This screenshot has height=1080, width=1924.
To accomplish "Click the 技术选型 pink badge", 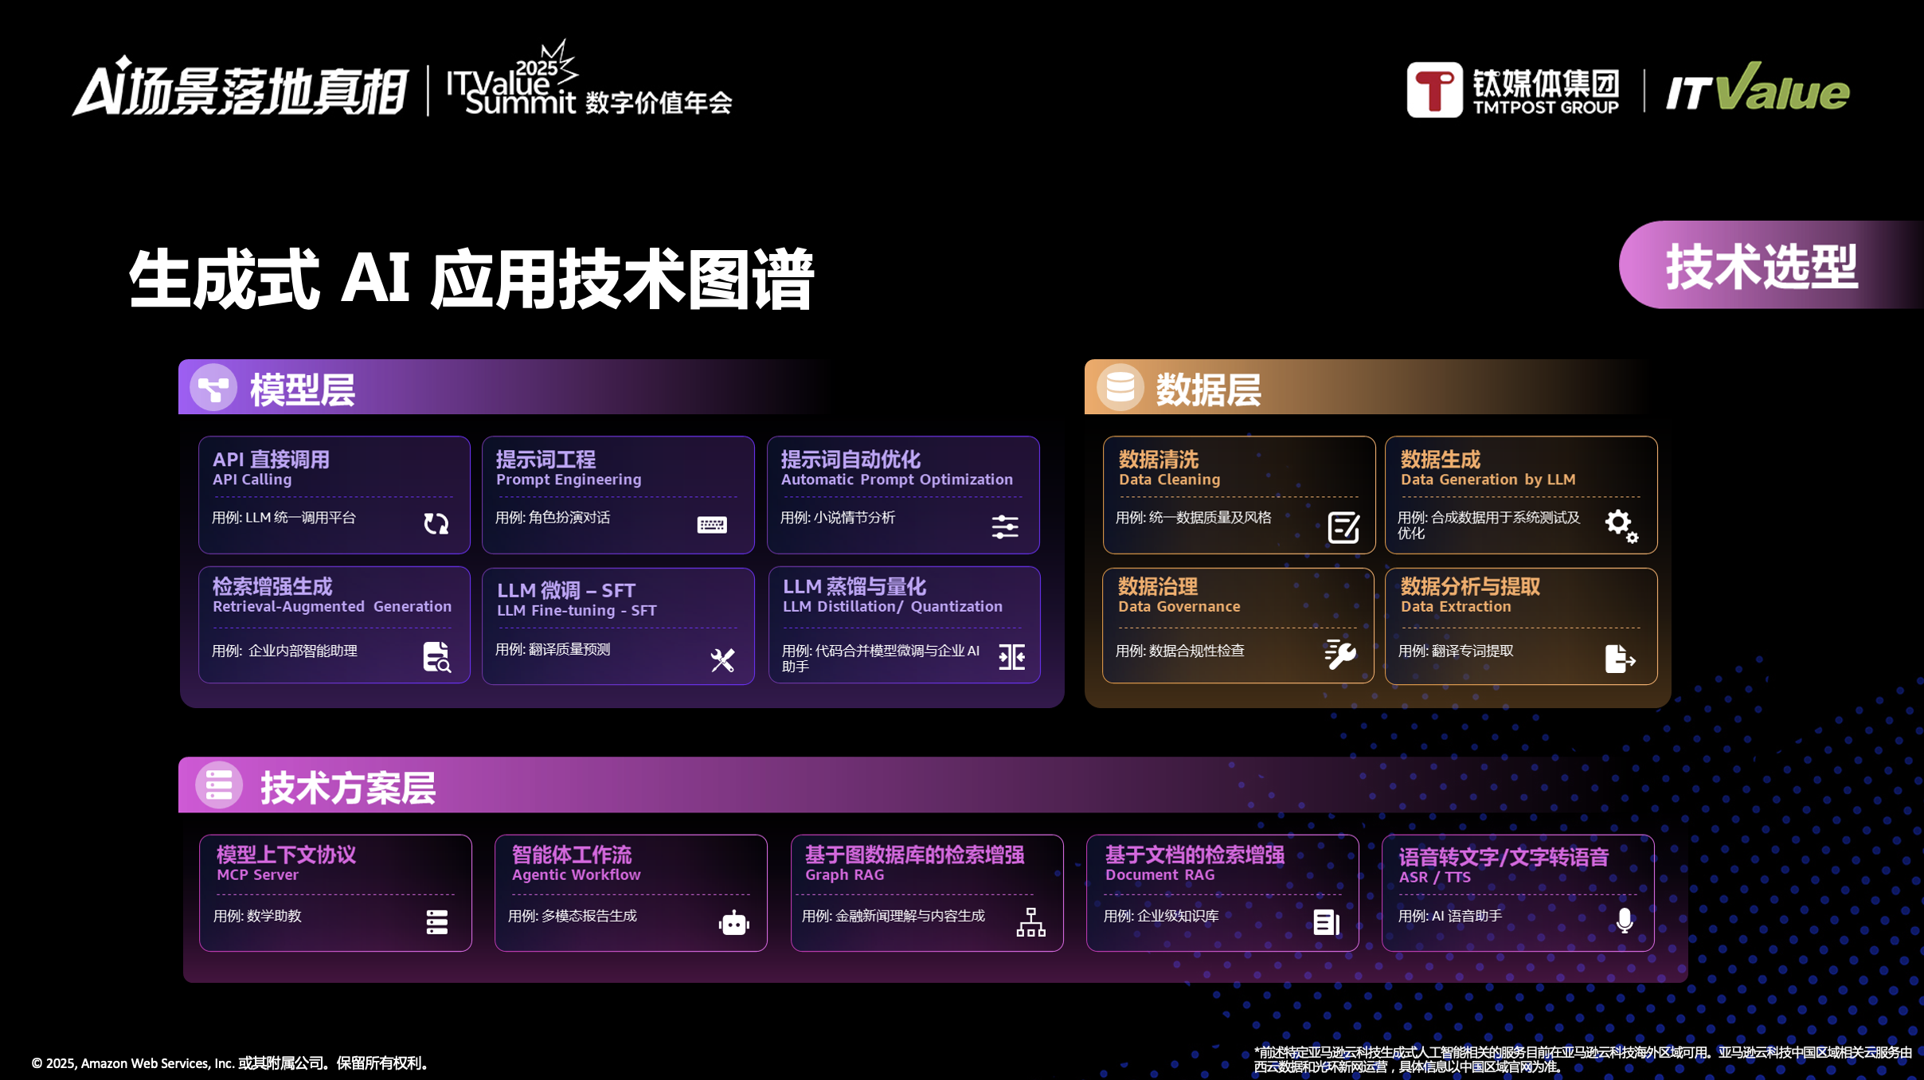I will (1762, 266).
